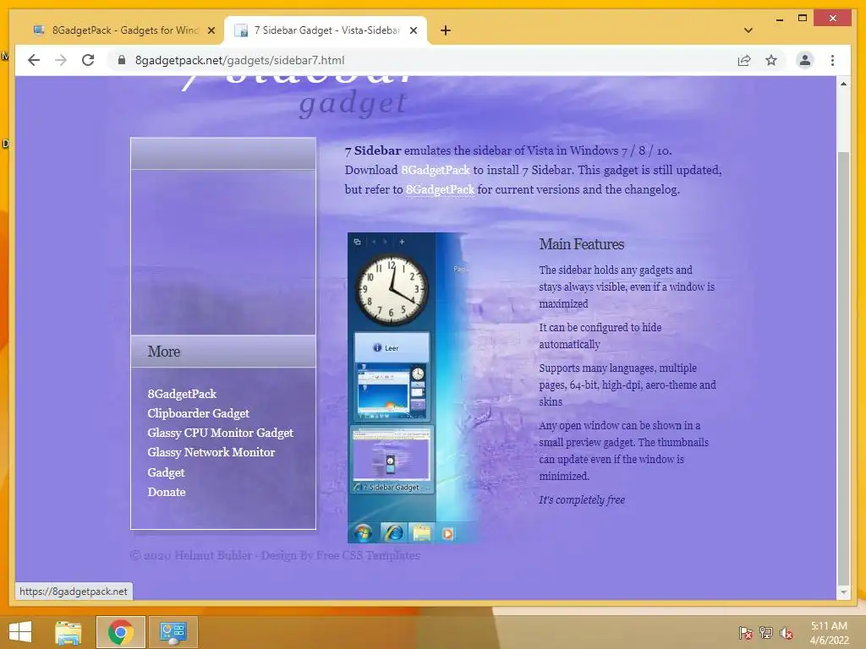Open the Chrome profile menu
This screenshot has height=649, width=866.
[805, 60]
